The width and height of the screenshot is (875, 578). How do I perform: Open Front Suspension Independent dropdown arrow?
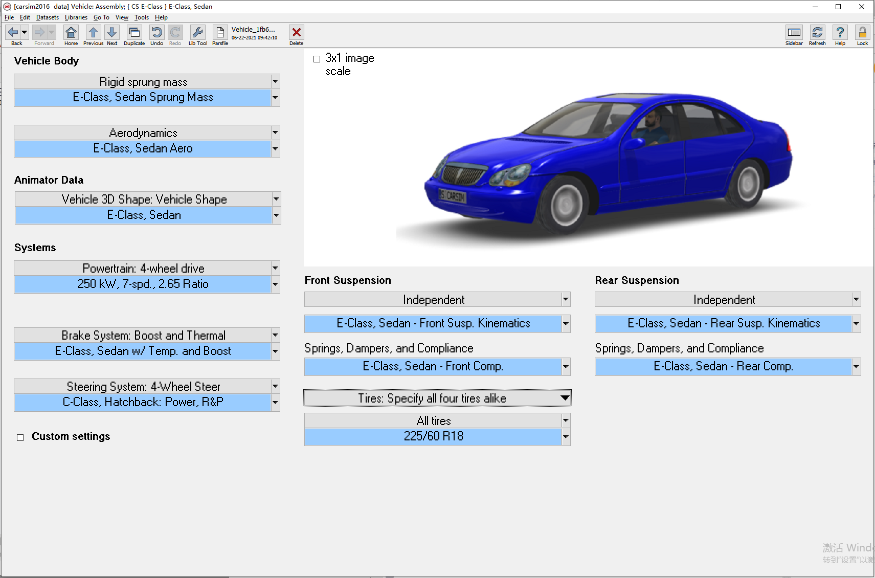click(x=566, y=299)
